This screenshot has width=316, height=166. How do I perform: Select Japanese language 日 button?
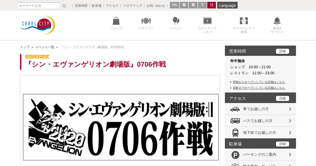(211, 5)
